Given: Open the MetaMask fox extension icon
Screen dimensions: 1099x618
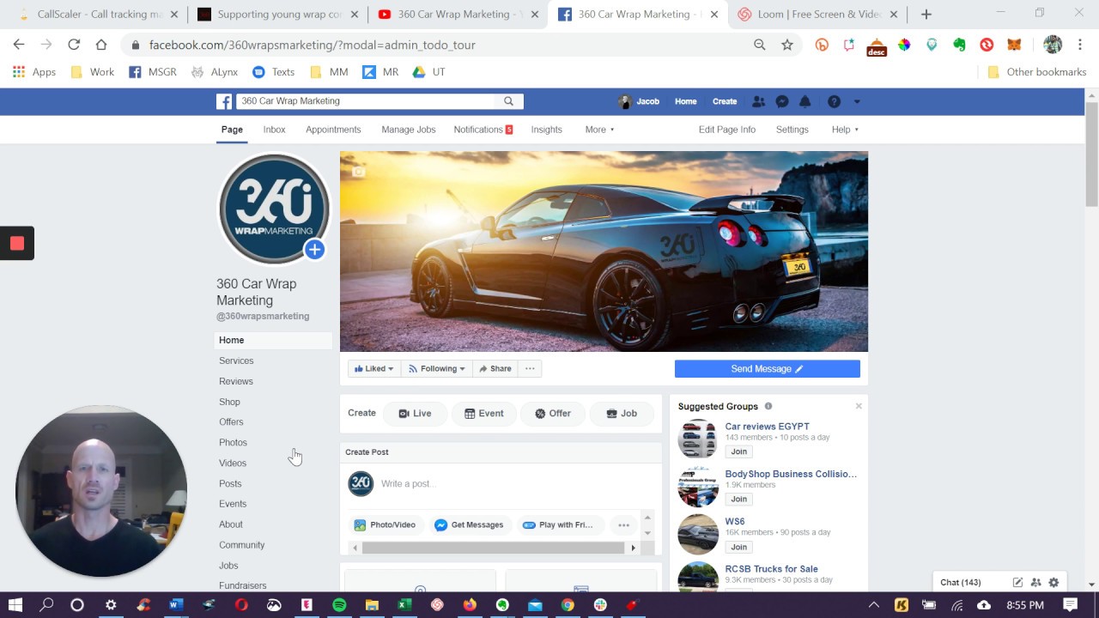Looking at the screenshot, I should coord(1014,45).
